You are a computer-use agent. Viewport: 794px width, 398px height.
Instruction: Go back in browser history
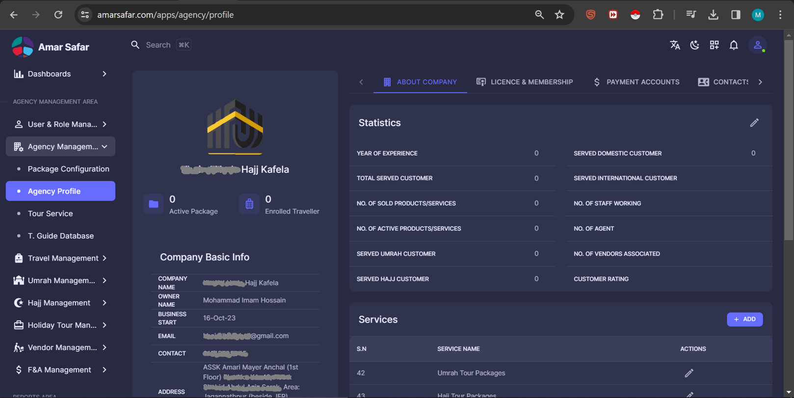click(14, 15)
